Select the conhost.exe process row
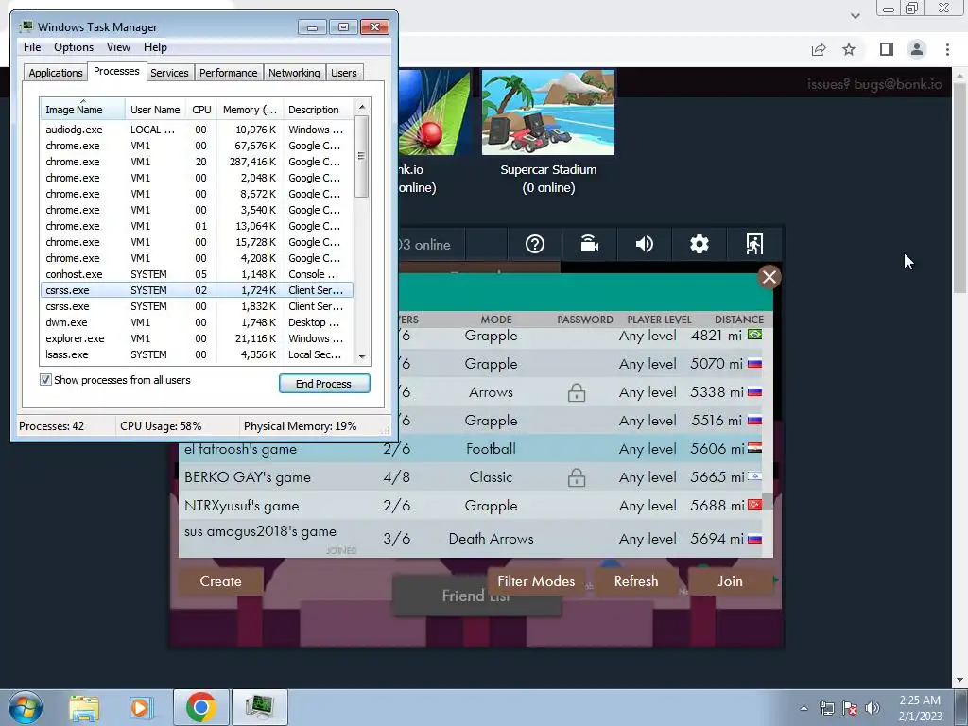Screen dimensions: 968x726 (197, 274)
